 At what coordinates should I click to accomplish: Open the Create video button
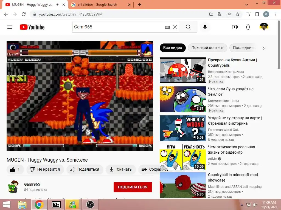pyautogui.click(x=235, y=27)
